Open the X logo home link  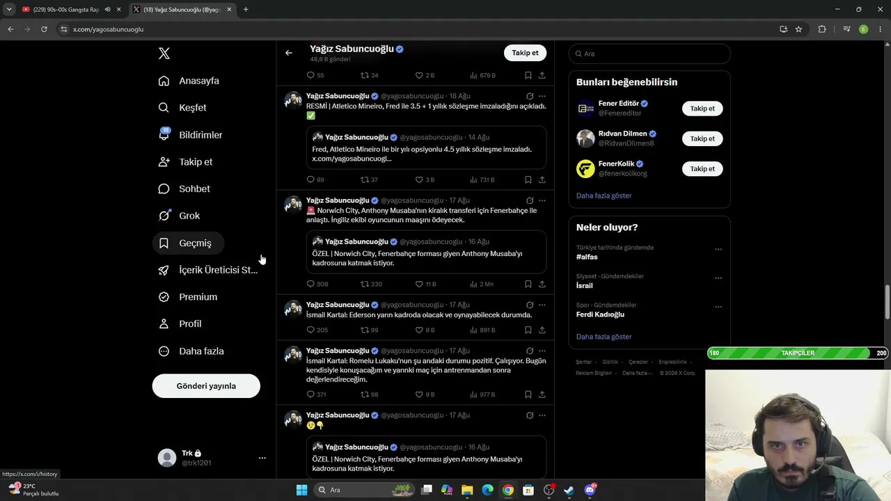[164, 54]
